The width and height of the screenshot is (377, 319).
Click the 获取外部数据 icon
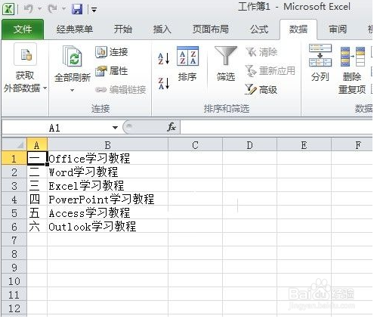[26, 54]
